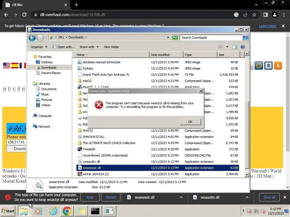290x217 pixels.
Task: Open the Chrome profile avatar
Action: pos(275,15)
